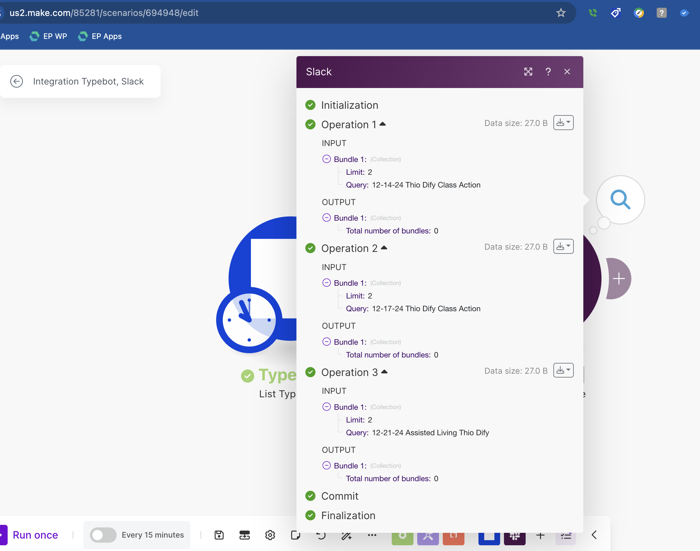Image resolution: width=700 pixels, height=551 pixels.
Task: Enable the Every 15 minutes scheduling toggle
Action: [103, 535]
